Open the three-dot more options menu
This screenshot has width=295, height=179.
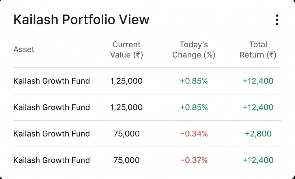(x=277, y=20)
